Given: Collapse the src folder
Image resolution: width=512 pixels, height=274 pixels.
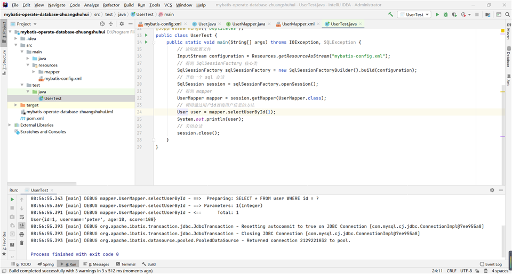Looking at the screenshot, I should 16,45.
